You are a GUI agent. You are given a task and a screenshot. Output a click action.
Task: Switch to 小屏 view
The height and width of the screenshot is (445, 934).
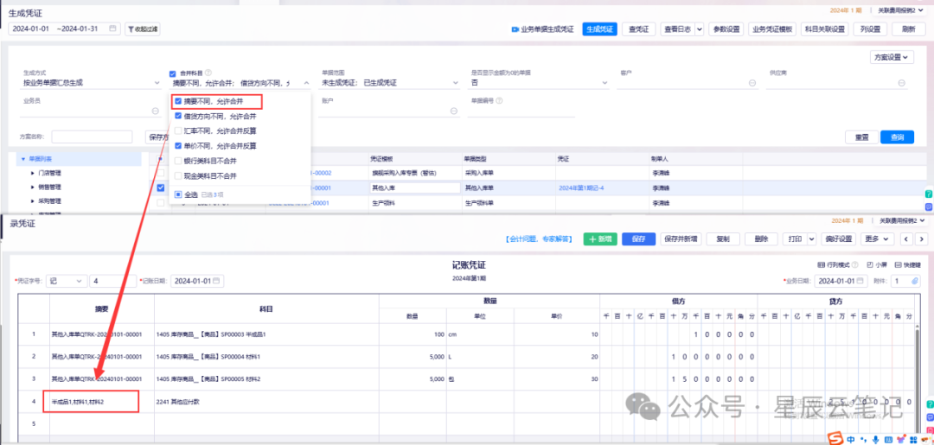[877, 264]
